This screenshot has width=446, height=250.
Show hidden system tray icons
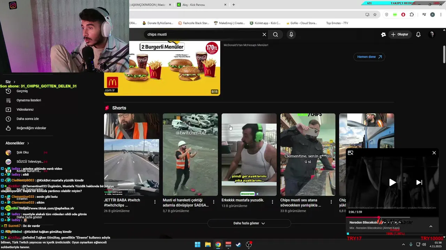[403, 244]
